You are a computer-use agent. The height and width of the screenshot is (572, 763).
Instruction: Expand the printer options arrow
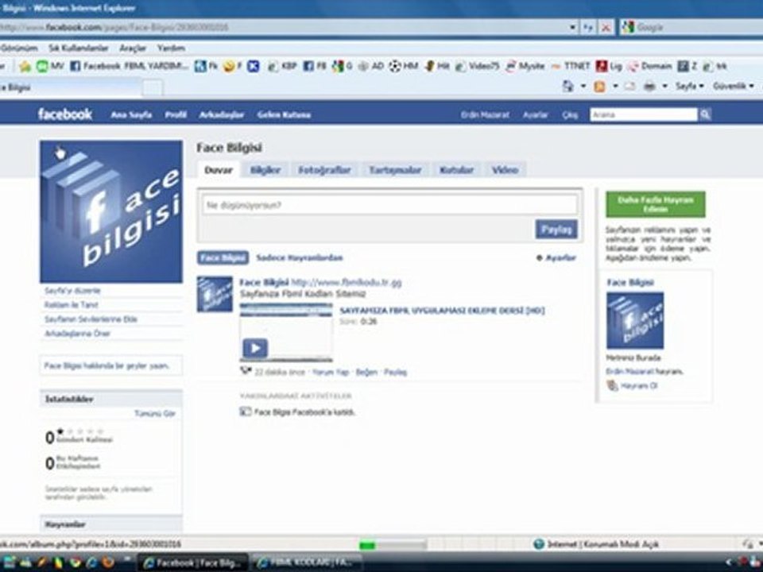[x=664, y=87]
